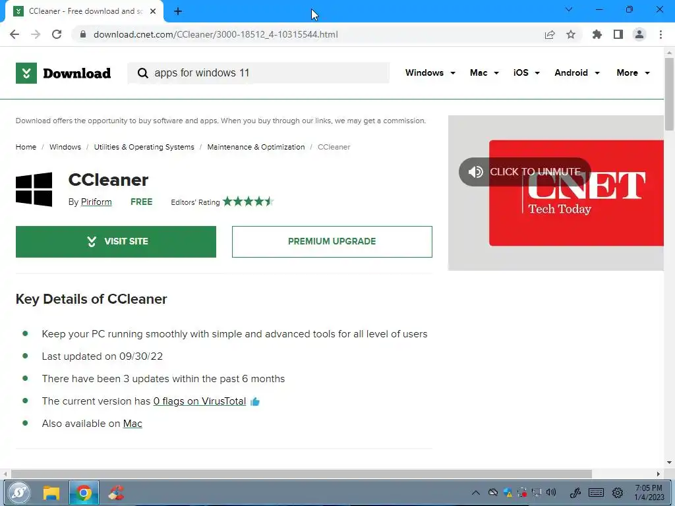The image size is (675, 506).
Task: Open File Explorer from the taskbar
Action: point(51,493)
